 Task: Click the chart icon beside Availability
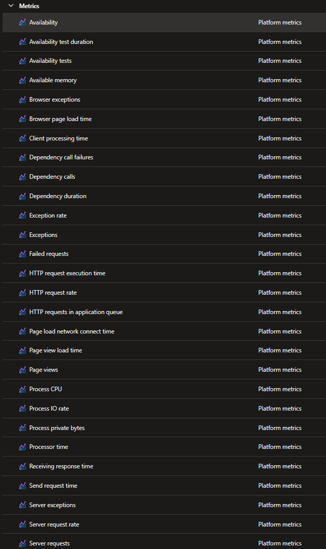click(22, 22)
